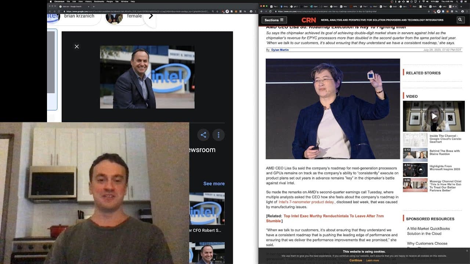Dismiss the cookie banner with x
This screenshot has height=264, width=470.
467,251
